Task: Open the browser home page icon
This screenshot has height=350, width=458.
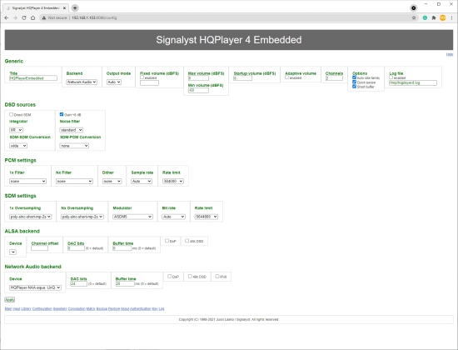Action: [32, 17]
